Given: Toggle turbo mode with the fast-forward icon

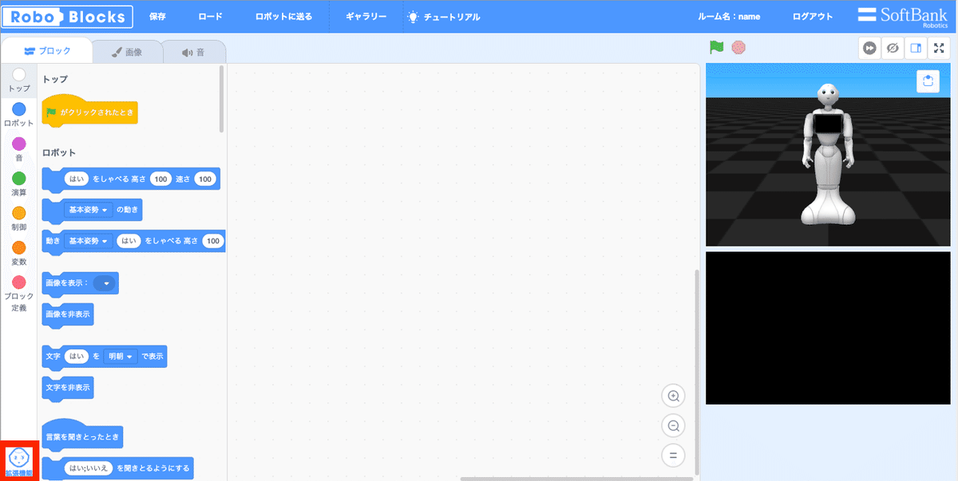Looking at the screenshot, I should tap(869, 48).
